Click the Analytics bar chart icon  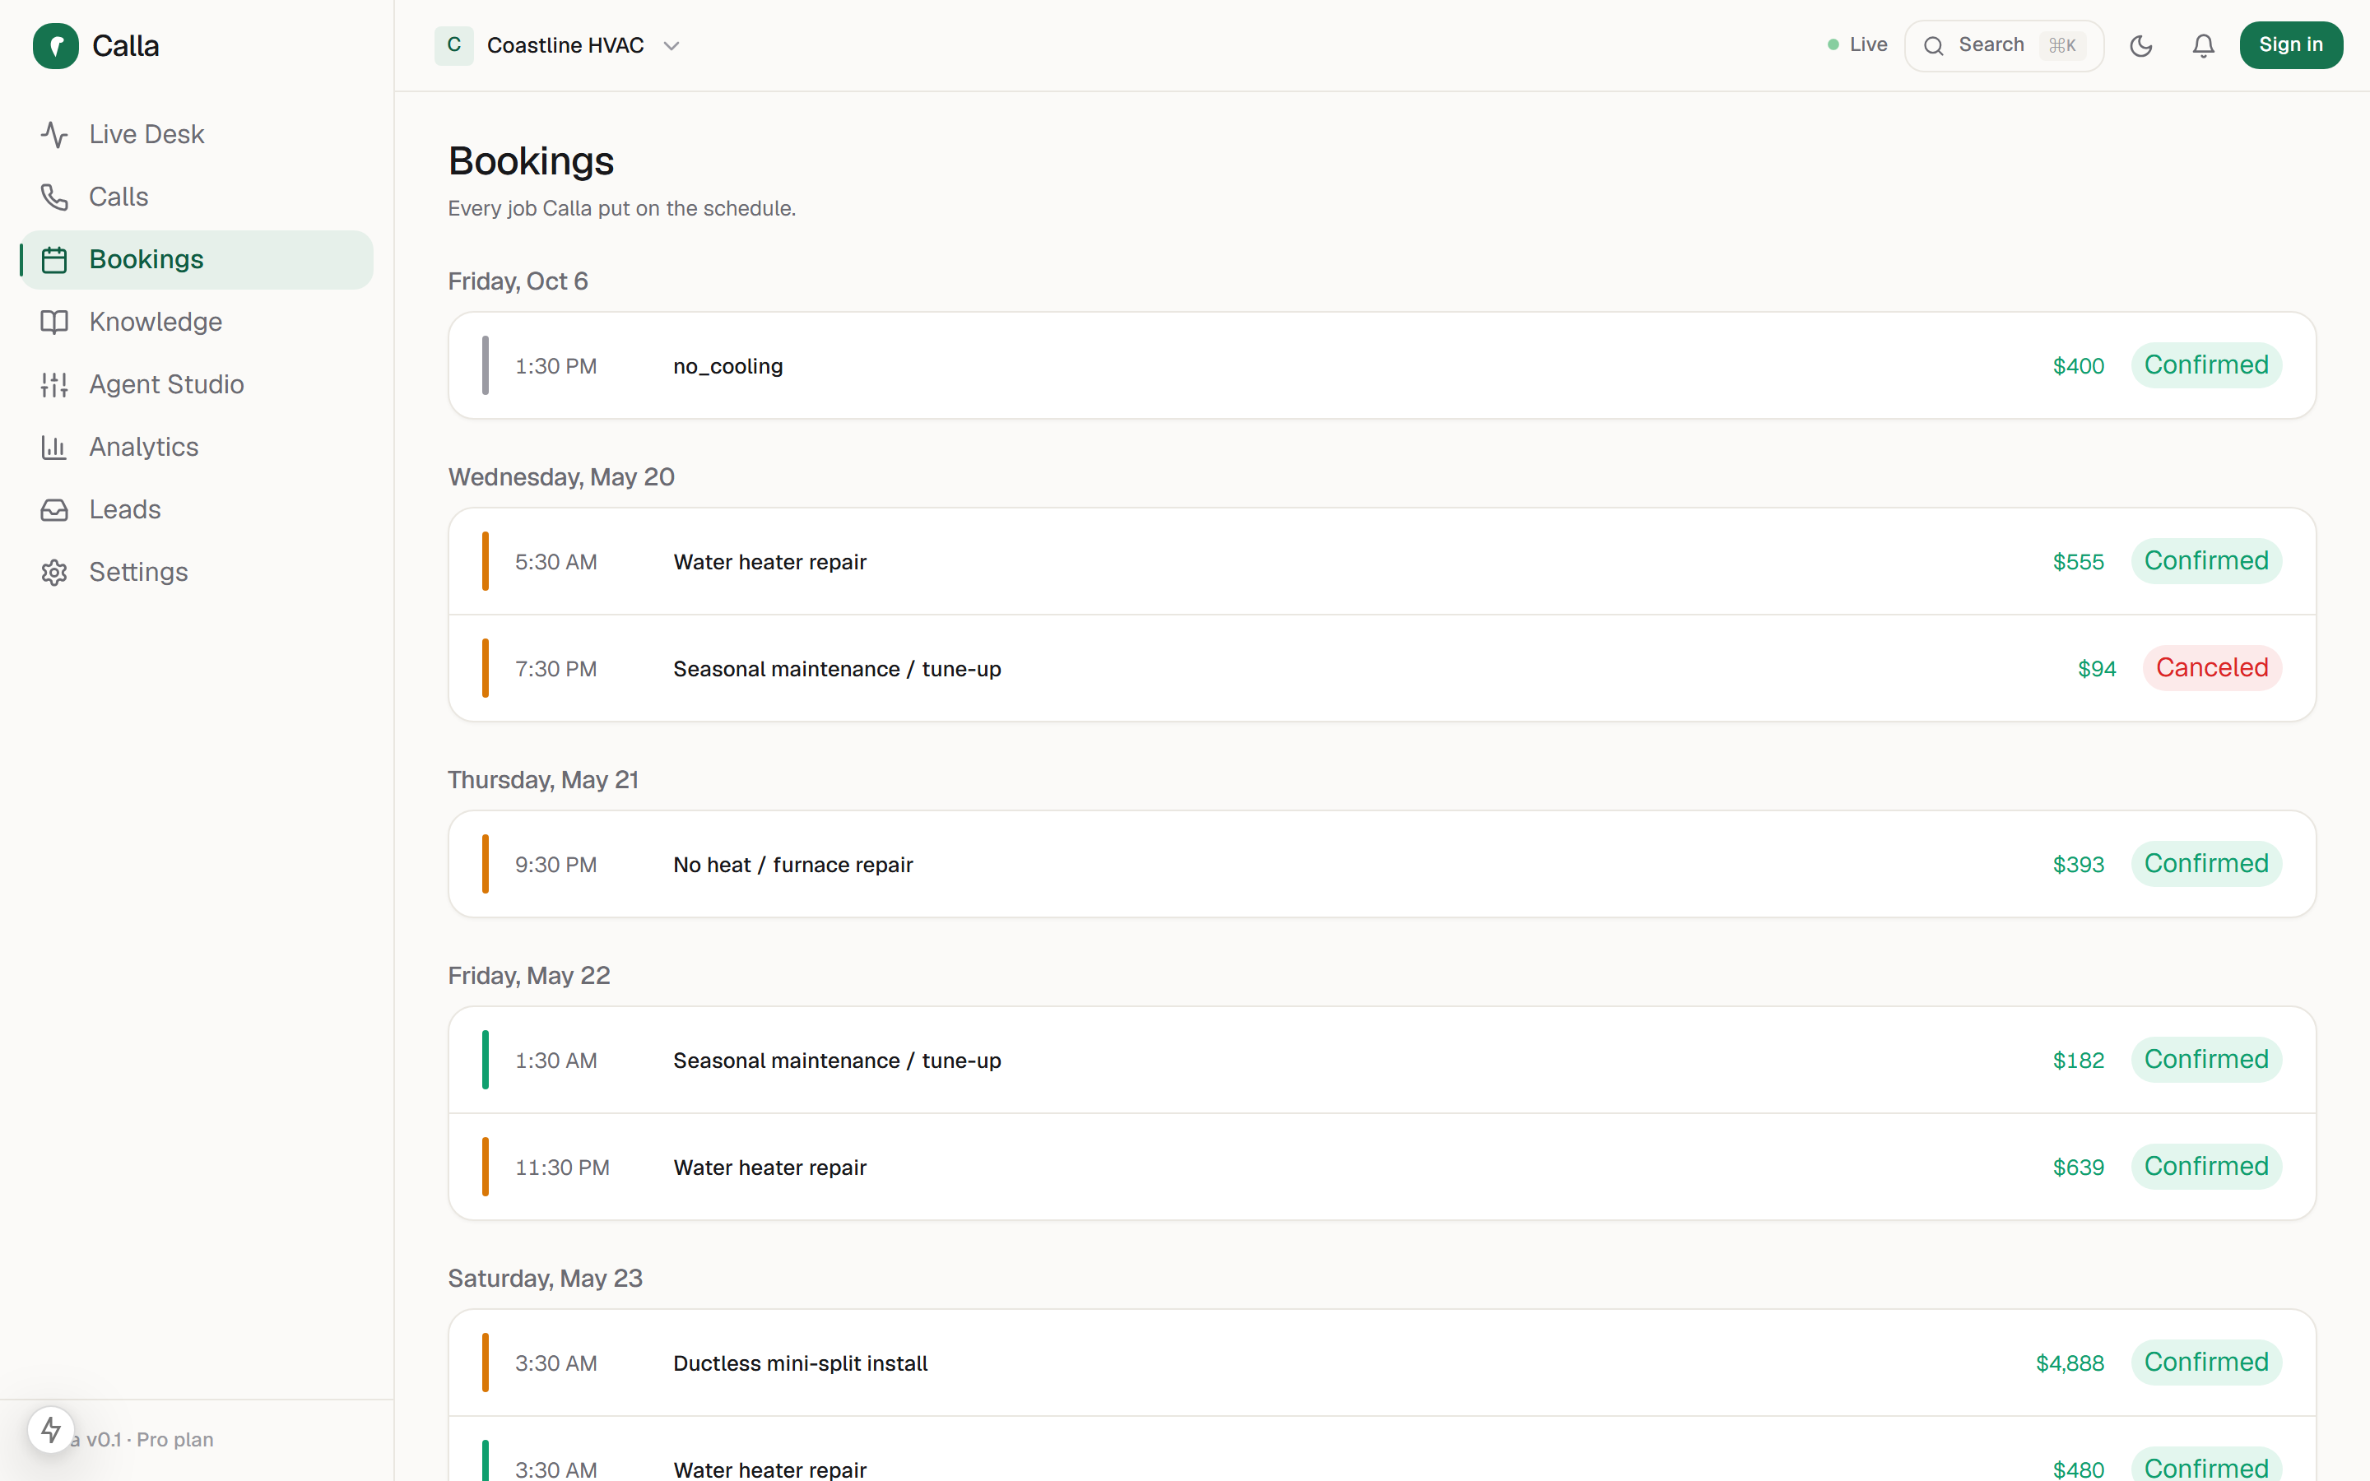click(x=55, y=448)
